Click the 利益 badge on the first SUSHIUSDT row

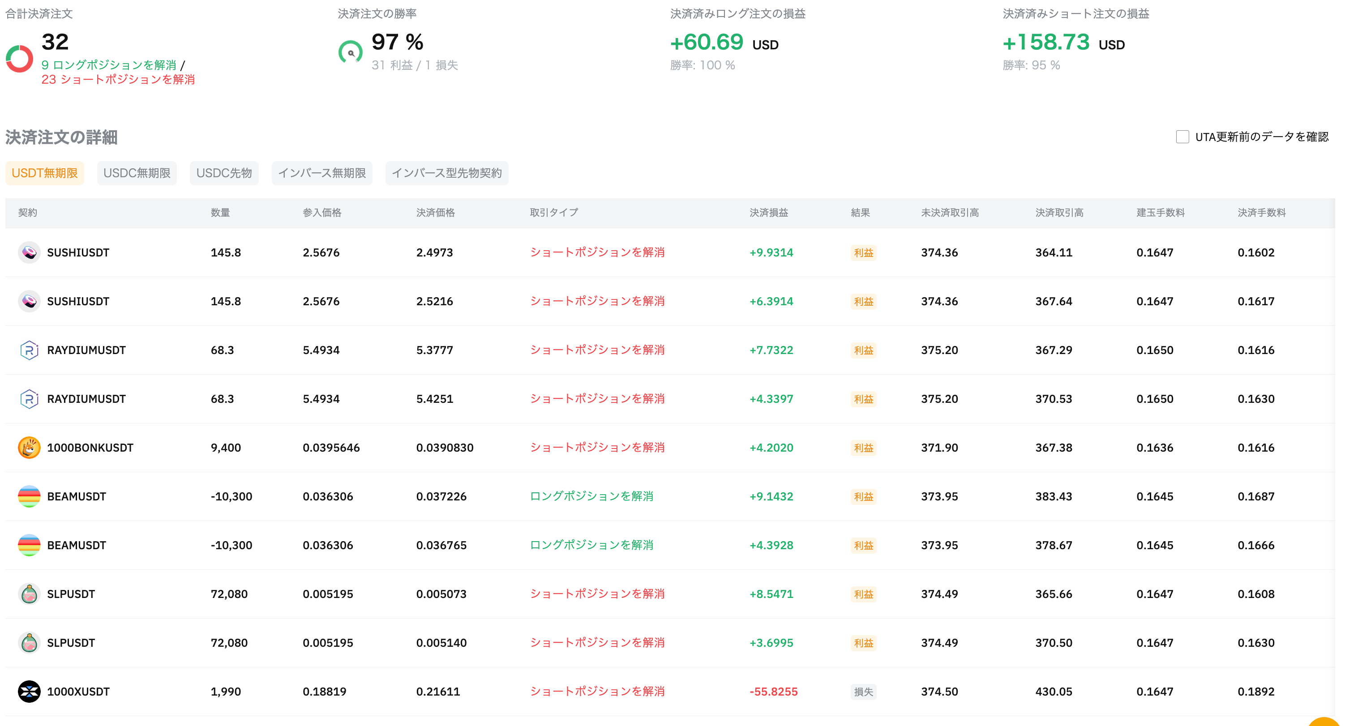863,252
